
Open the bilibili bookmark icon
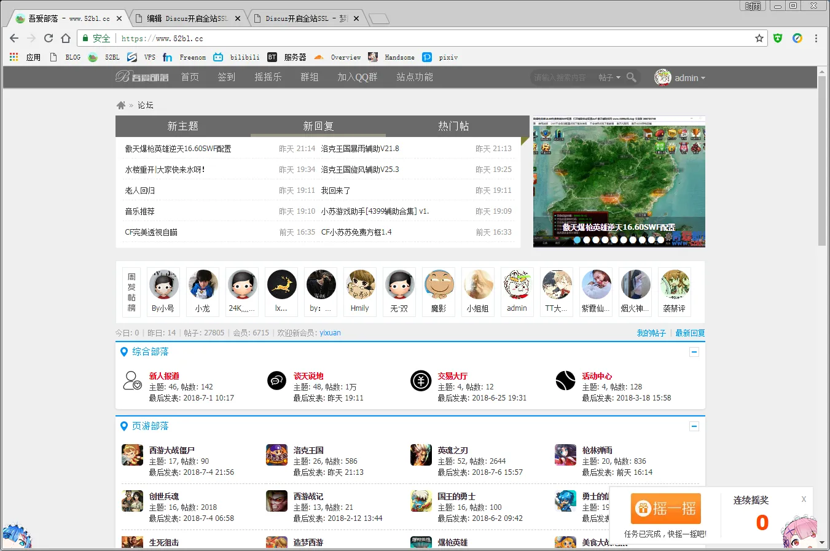point(218,57)
